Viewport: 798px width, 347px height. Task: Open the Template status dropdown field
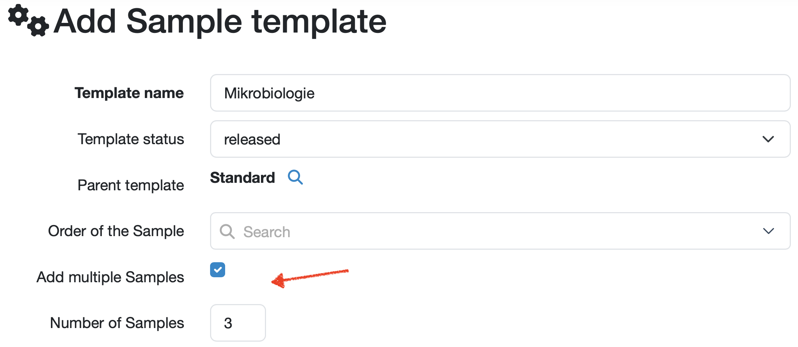(x=500, y=139)
